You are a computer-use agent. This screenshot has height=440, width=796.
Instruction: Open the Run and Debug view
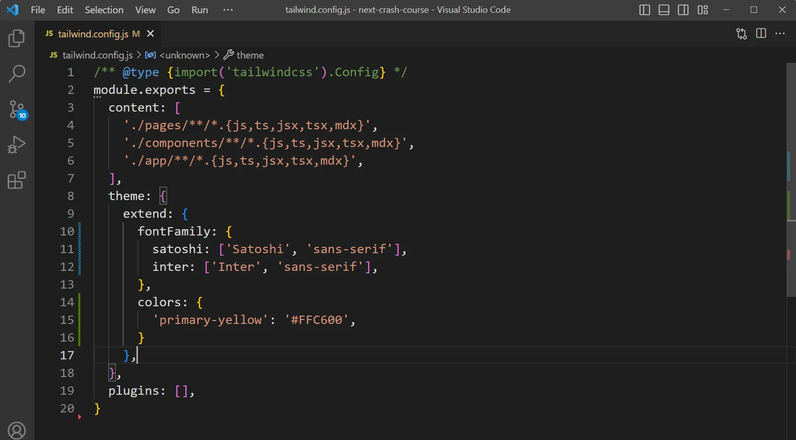click(17, 145)
